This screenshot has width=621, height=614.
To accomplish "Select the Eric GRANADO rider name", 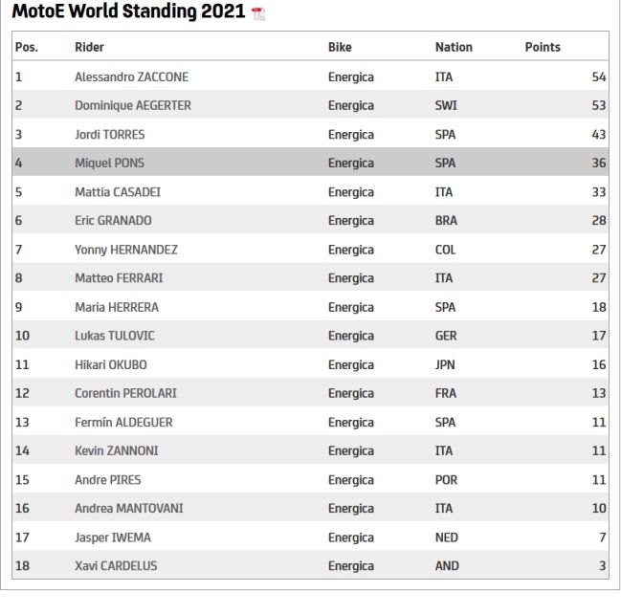I will (x=113, y=221).
